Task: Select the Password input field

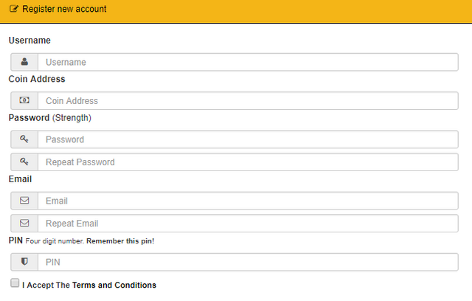Action: coord(248,139)
